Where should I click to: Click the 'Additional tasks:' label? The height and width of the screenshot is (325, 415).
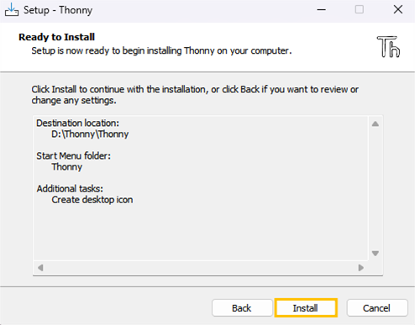pyautogui.click(x=70, y=189)
